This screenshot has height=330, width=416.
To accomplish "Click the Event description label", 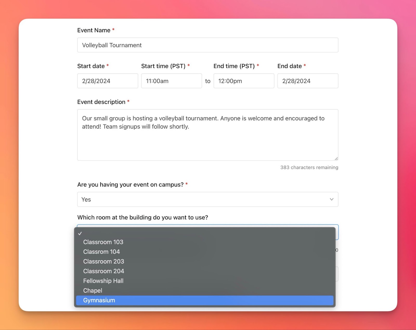I will pos(101,102).
